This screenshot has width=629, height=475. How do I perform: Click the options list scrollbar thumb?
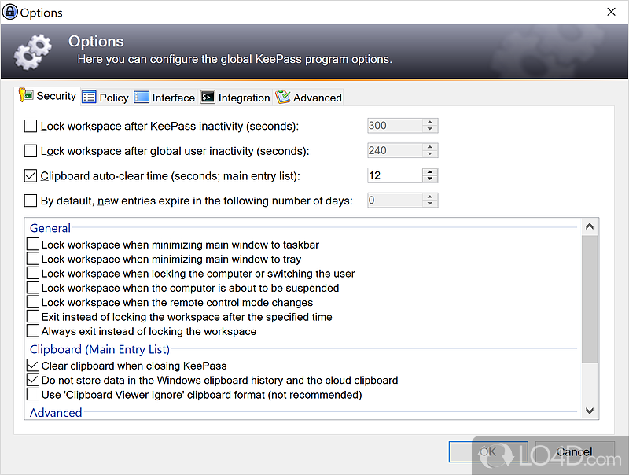[x=590, y=299]
